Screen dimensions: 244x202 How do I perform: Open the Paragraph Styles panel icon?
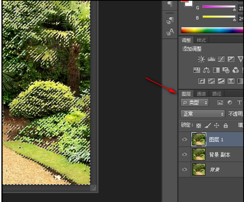click(170, 20)
